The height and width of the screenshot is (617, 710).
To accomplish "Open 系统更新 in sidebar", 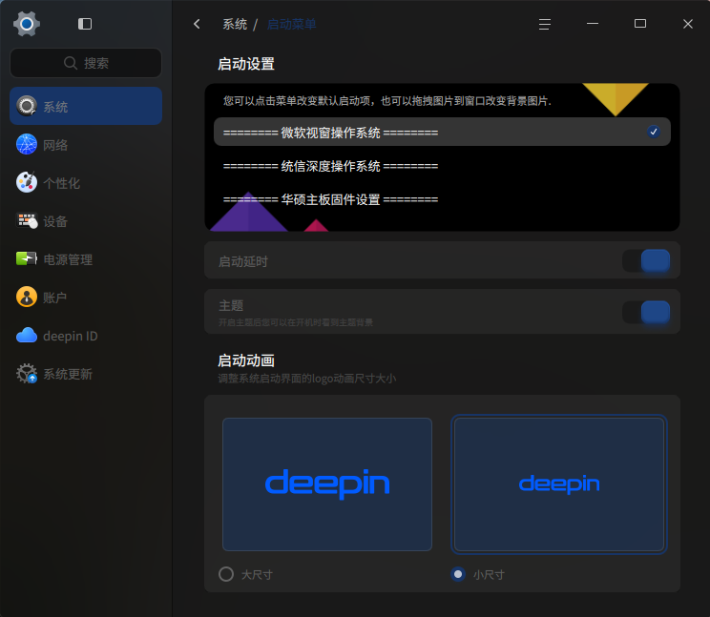I will [x=86, y=374].
